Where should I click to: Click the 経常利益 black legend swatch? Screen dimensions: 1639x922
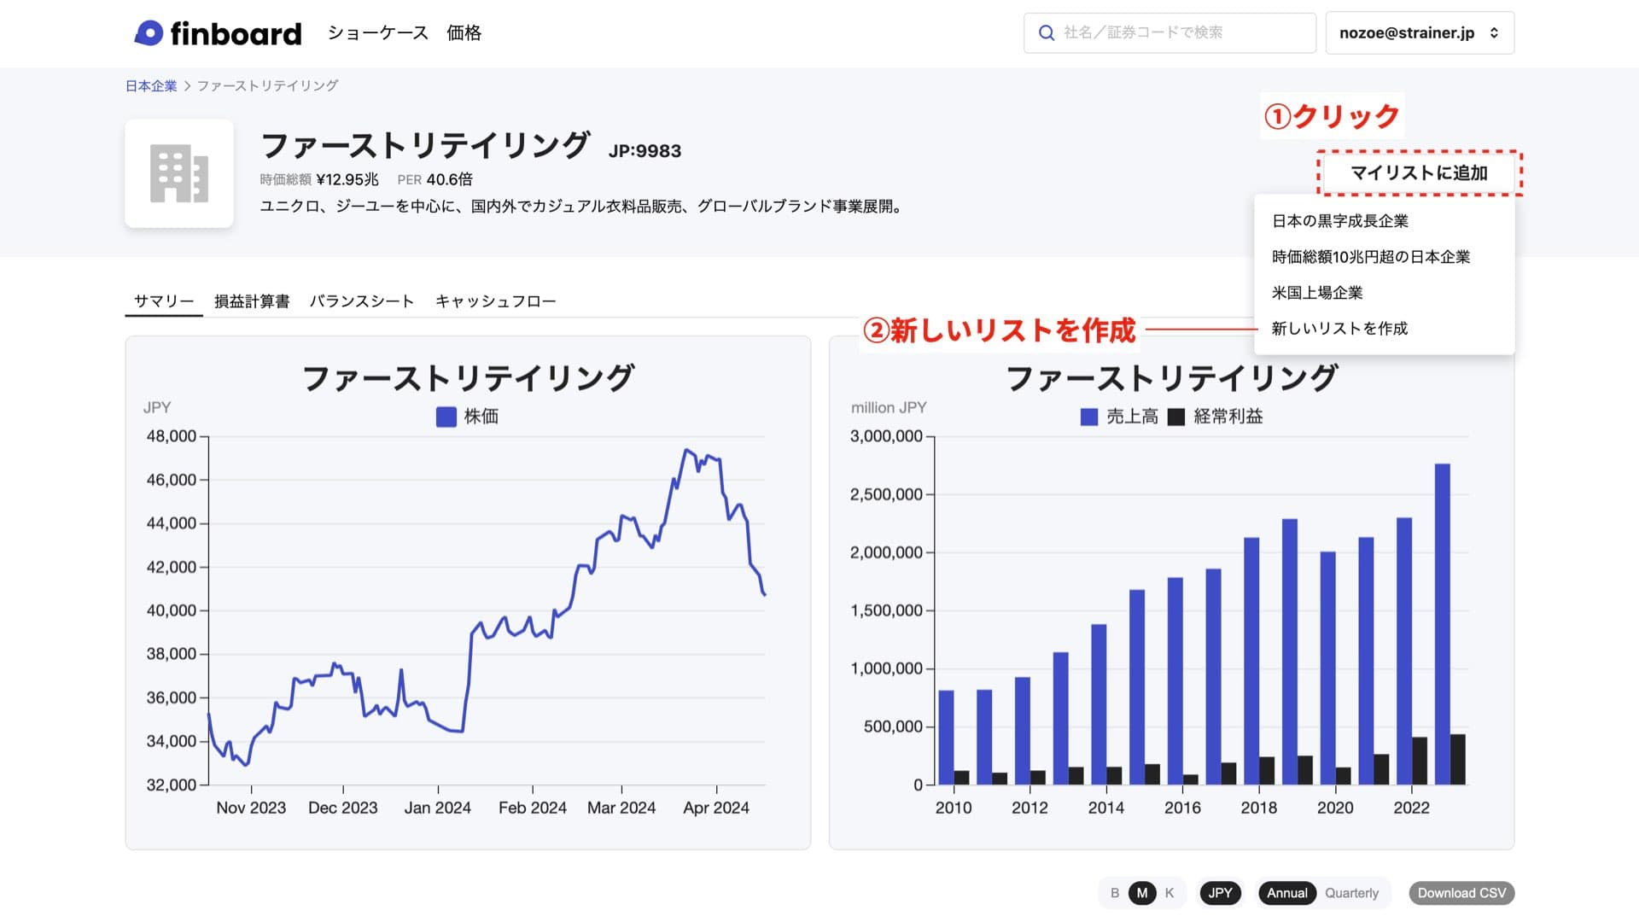[1176, 417]
